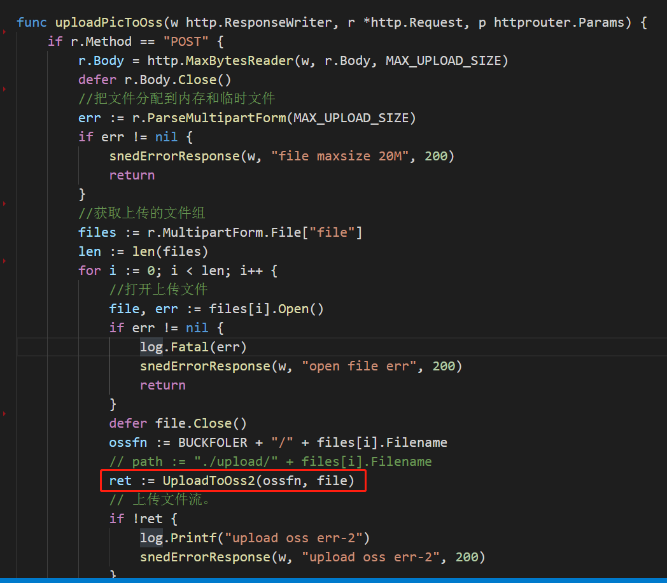
Task: Click the for keyword in the loop line
Action: 89,271
